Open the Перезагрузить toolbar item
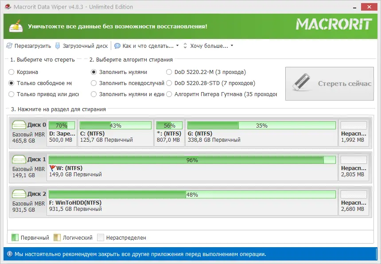Screen dimensions: 381x264 29,46
